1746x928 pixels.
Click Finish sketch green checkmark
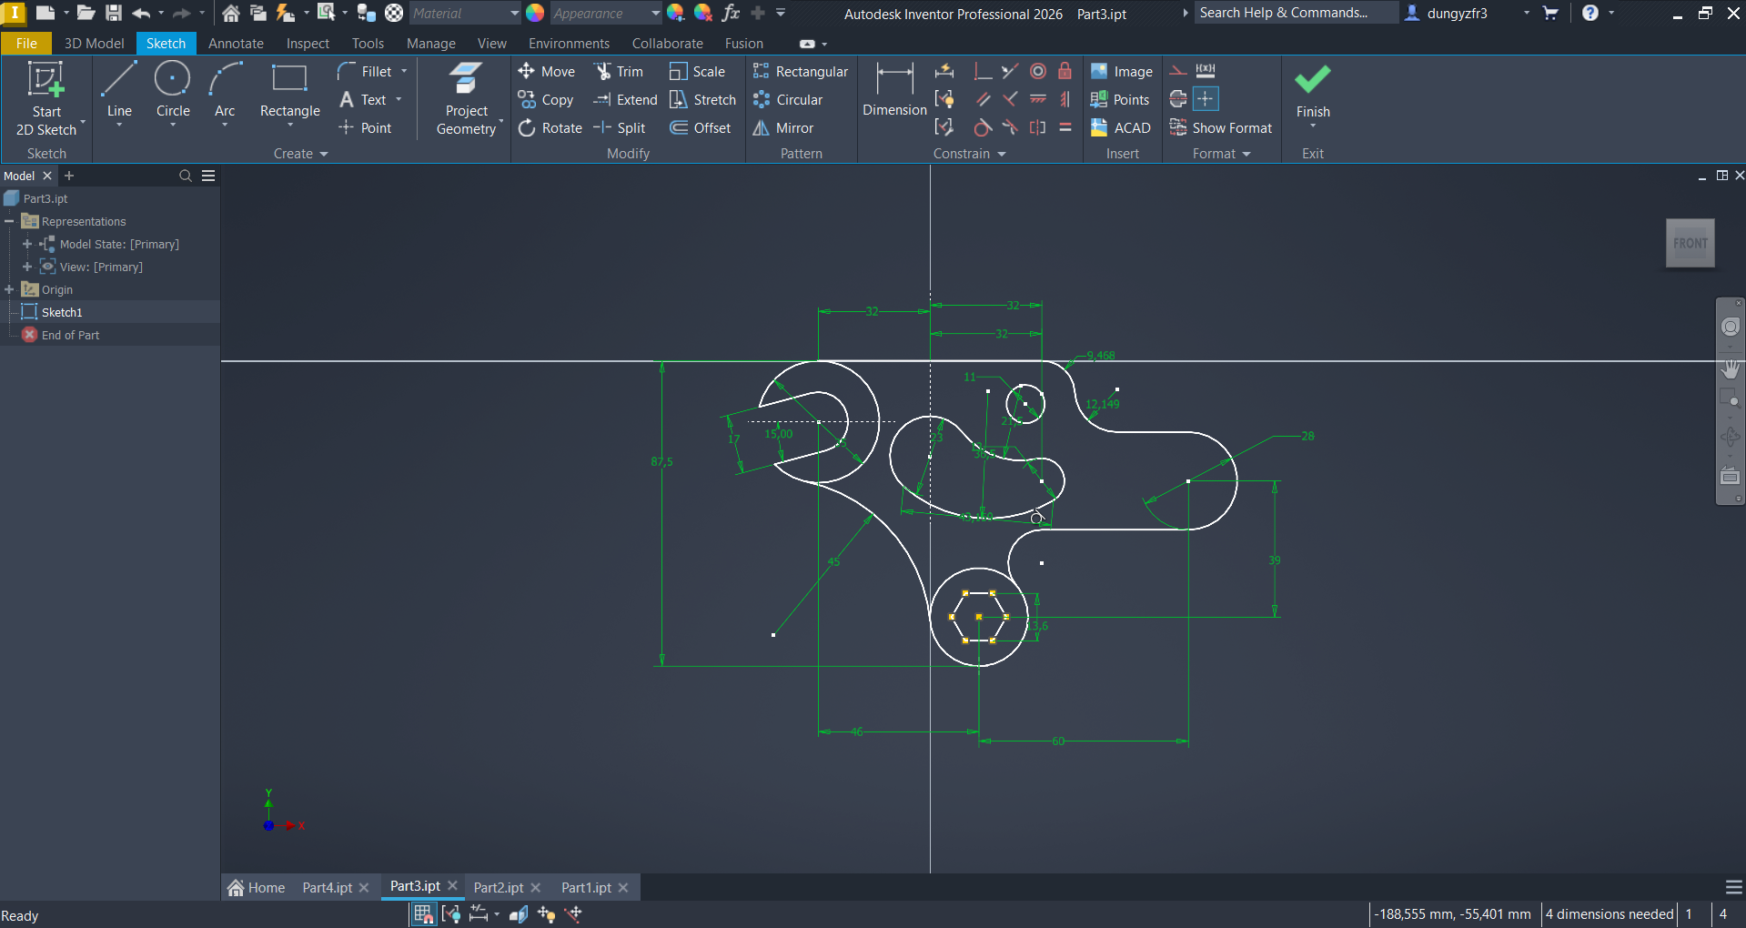point(1312,82)
